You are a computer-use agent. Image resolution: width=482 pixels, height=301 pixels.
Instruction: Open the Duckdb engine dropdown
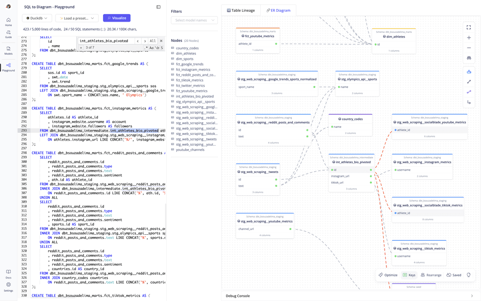(x=37, y=17)
